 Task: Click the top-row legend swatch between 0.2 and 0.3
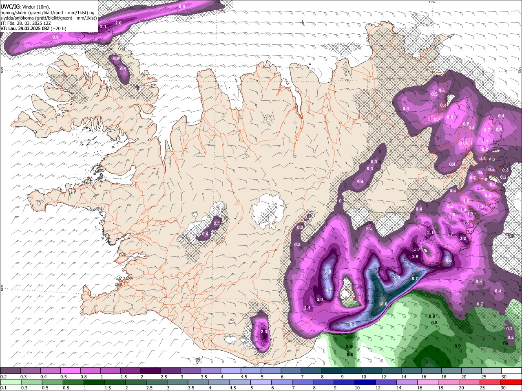coord(10,371)
